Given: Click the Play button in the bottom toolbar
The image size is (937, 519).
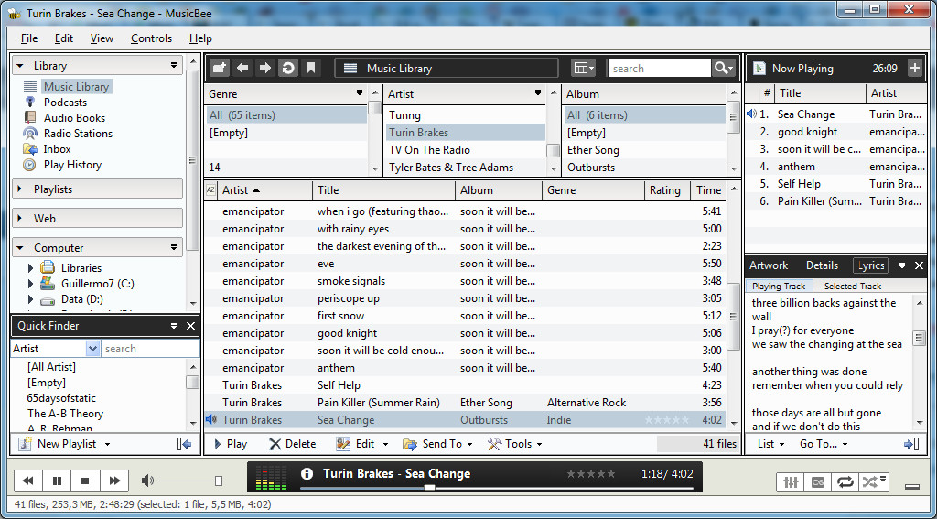Looking at the screenshot, I should click(x=231, y=444).
